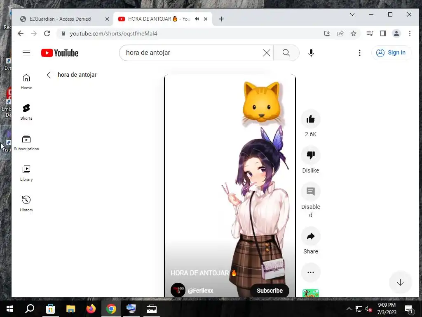Click the Ferllexx channel avatar
Image resolution: width=422 pixels, height=317 pixels.
178,290
